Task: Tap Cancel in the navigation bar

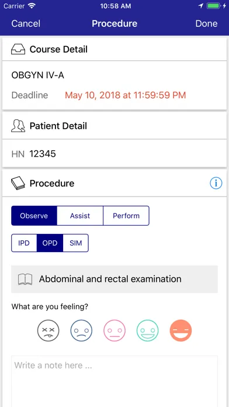Action: [x=26, y=23]
